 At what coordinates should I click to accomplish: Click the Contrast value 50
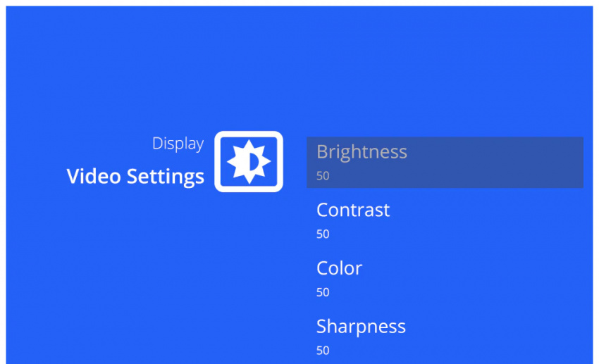tap(323, 234)
